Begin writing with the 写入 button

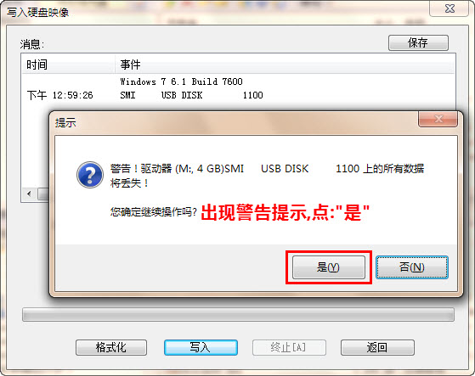pos(201,347)
